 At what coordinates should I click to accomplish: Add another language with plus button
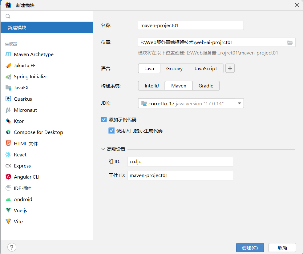[x=230, y=68]
